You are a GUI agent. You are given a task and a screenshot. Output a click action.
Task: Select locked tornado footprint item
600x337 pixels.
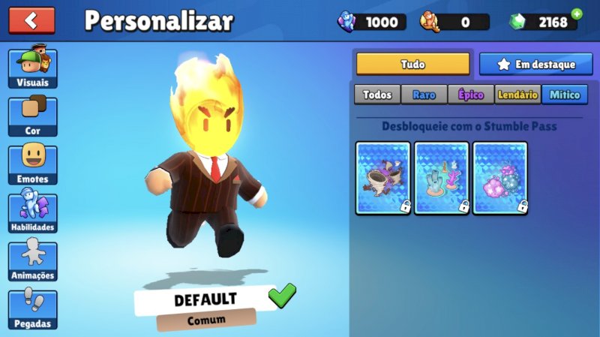(x=383, y=178)
